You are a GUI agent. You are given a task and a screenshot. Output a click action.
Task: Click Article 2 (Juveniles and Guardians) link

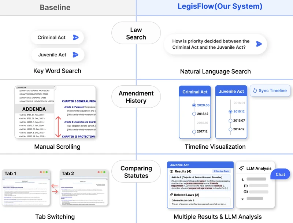coord(80,122)
